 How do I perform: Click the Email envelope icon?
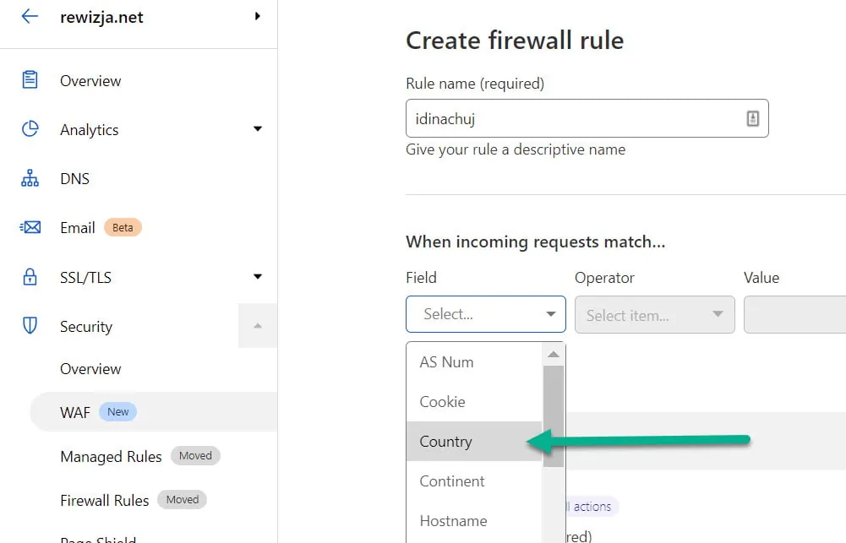point(30,227)
